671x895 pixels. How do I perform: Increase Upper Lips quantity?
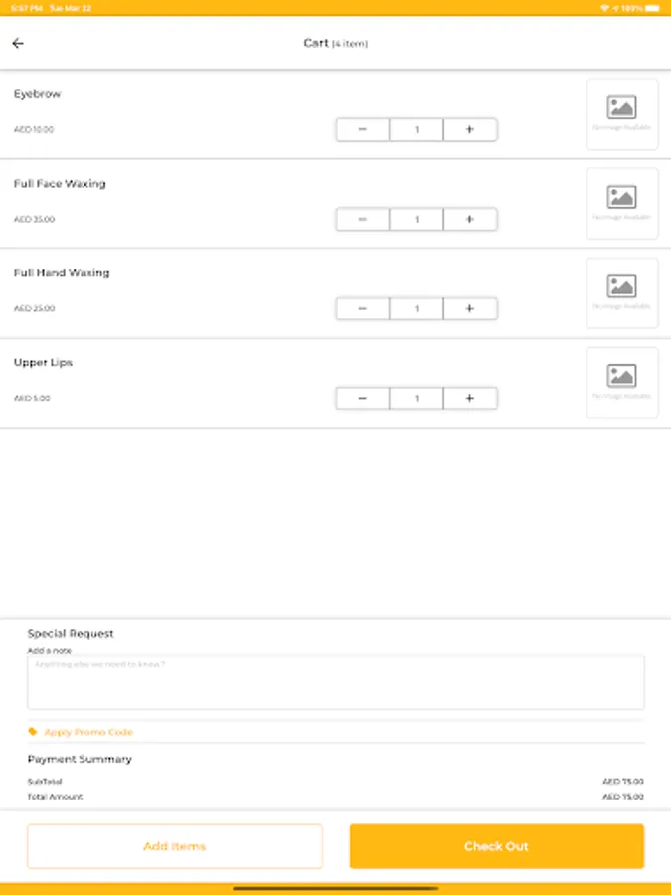(x=470, y=399)
